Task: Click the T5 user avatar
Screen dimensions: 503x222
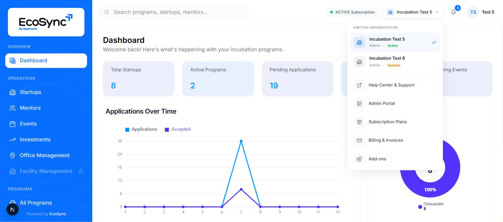Action: (x=473, y=12)
